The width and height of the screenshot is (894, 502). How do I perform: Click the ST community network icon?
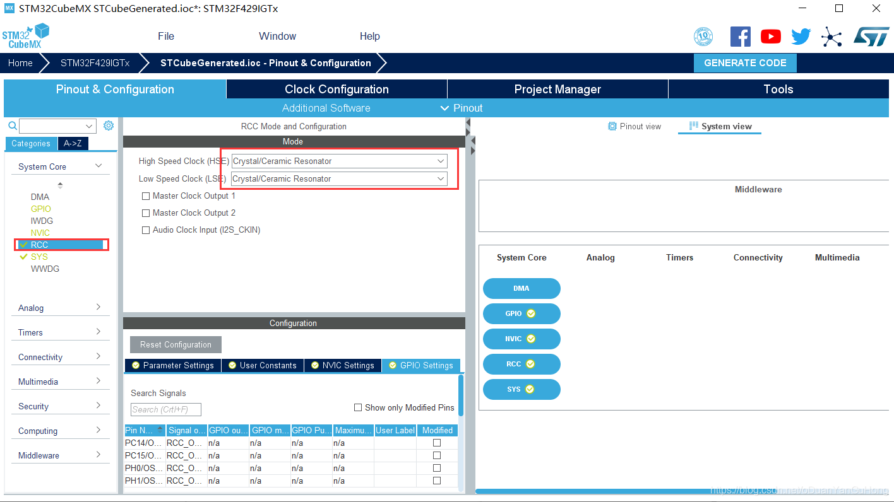831,37
